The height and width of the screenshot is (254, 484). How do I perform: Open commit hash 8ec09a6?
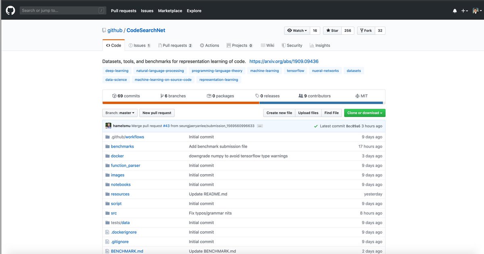pyautogui.click(x=353, y=126)
